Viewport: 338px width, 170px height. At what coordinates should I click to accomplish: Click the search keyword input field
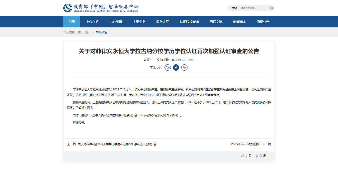click(254, 8)
